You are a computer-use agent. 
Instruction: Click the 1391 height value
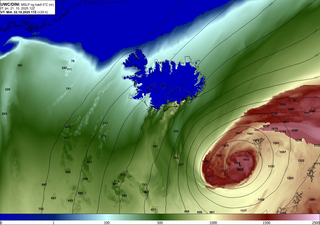pos(312,200)
